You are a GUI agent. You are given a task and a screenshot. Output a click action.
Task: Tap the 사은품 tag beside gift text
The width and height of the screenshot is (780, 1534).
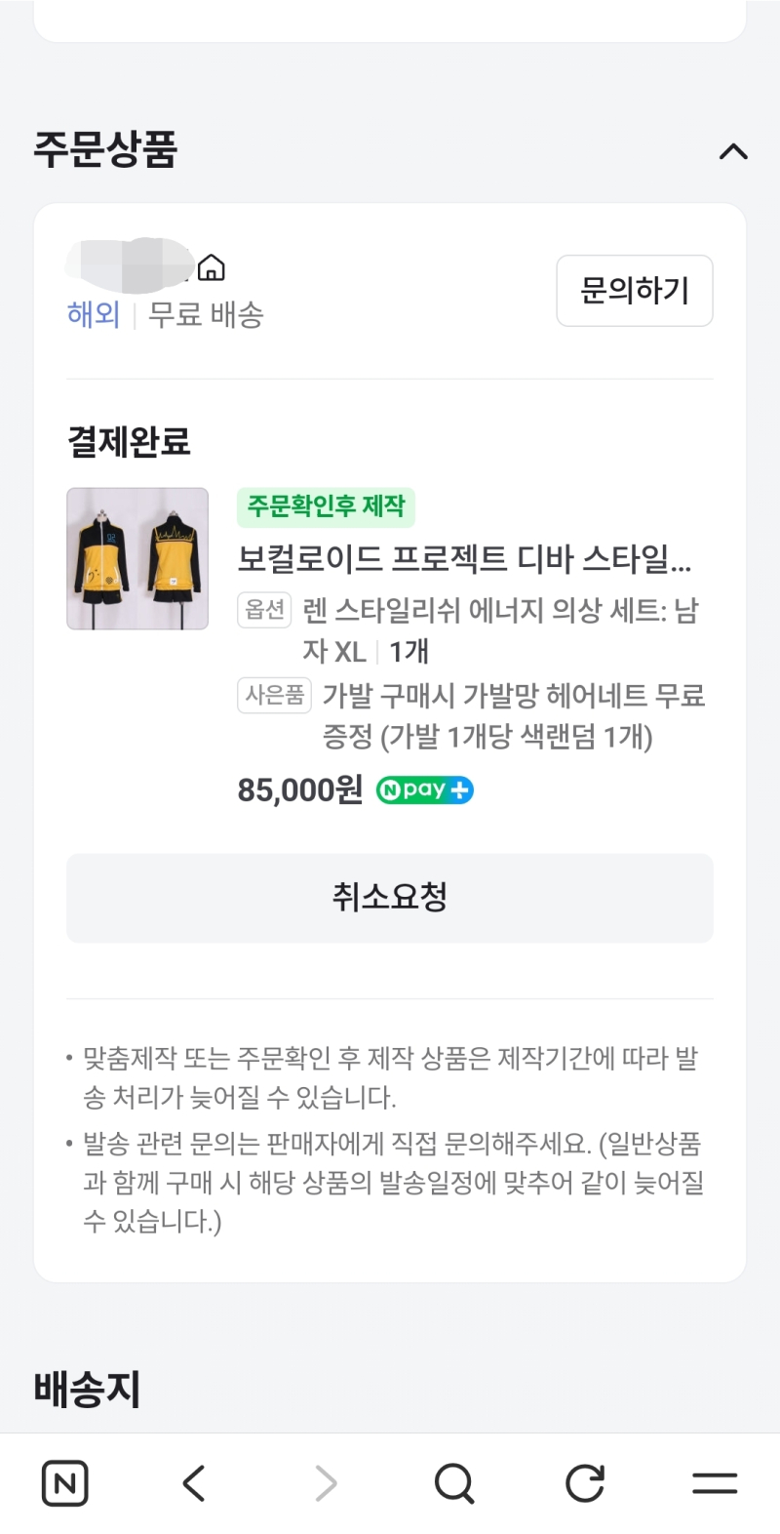274,696
